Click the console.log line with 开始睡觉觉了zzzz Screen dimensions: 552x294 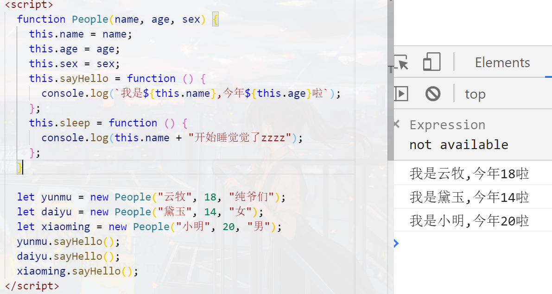pyautogui.click(x=172, y=138)
